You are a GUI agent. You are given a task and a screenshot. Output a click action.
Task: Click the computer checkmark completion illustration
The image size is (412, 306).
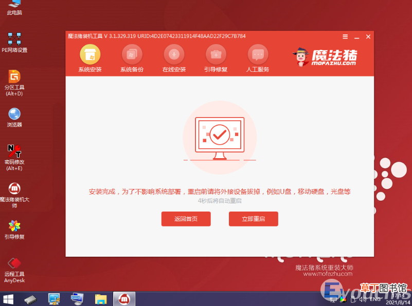(x=220, y=138)
